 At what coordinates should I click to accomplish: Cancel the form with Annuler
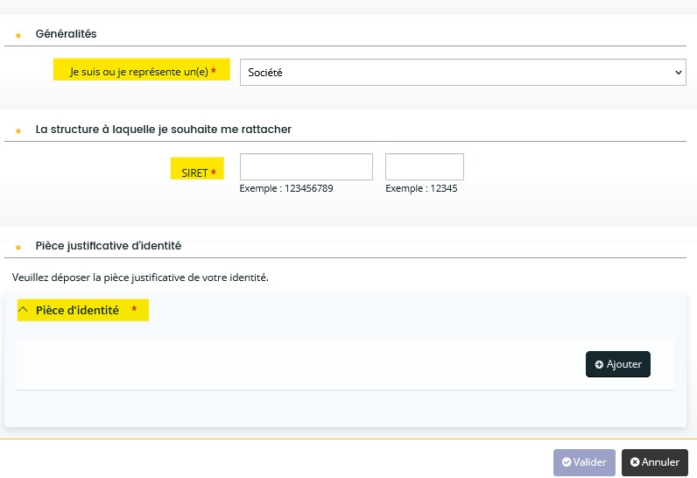tap(655, 462)
